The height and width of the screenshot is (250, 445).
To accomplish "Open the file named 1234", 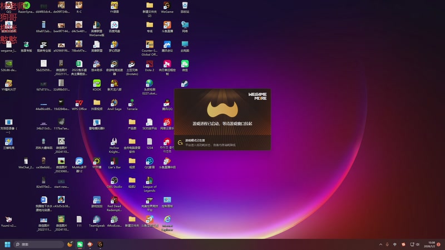I will 150,143.
